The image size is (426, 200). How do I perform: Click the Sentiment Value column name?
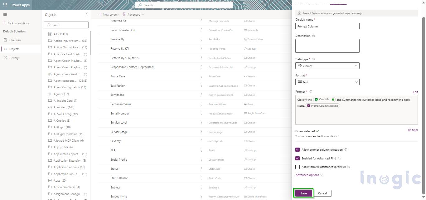121,104
